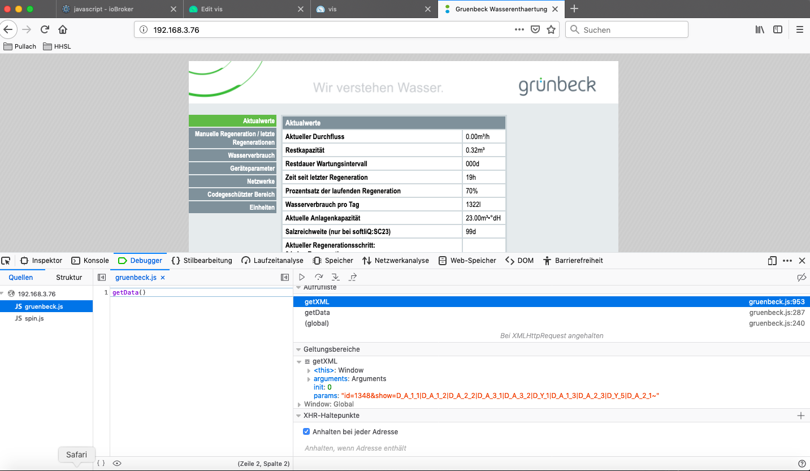Image resolution: width=810 pixels, height=471 pixels.
Task: Focus the Suchen search field
Action: point(627,30)
